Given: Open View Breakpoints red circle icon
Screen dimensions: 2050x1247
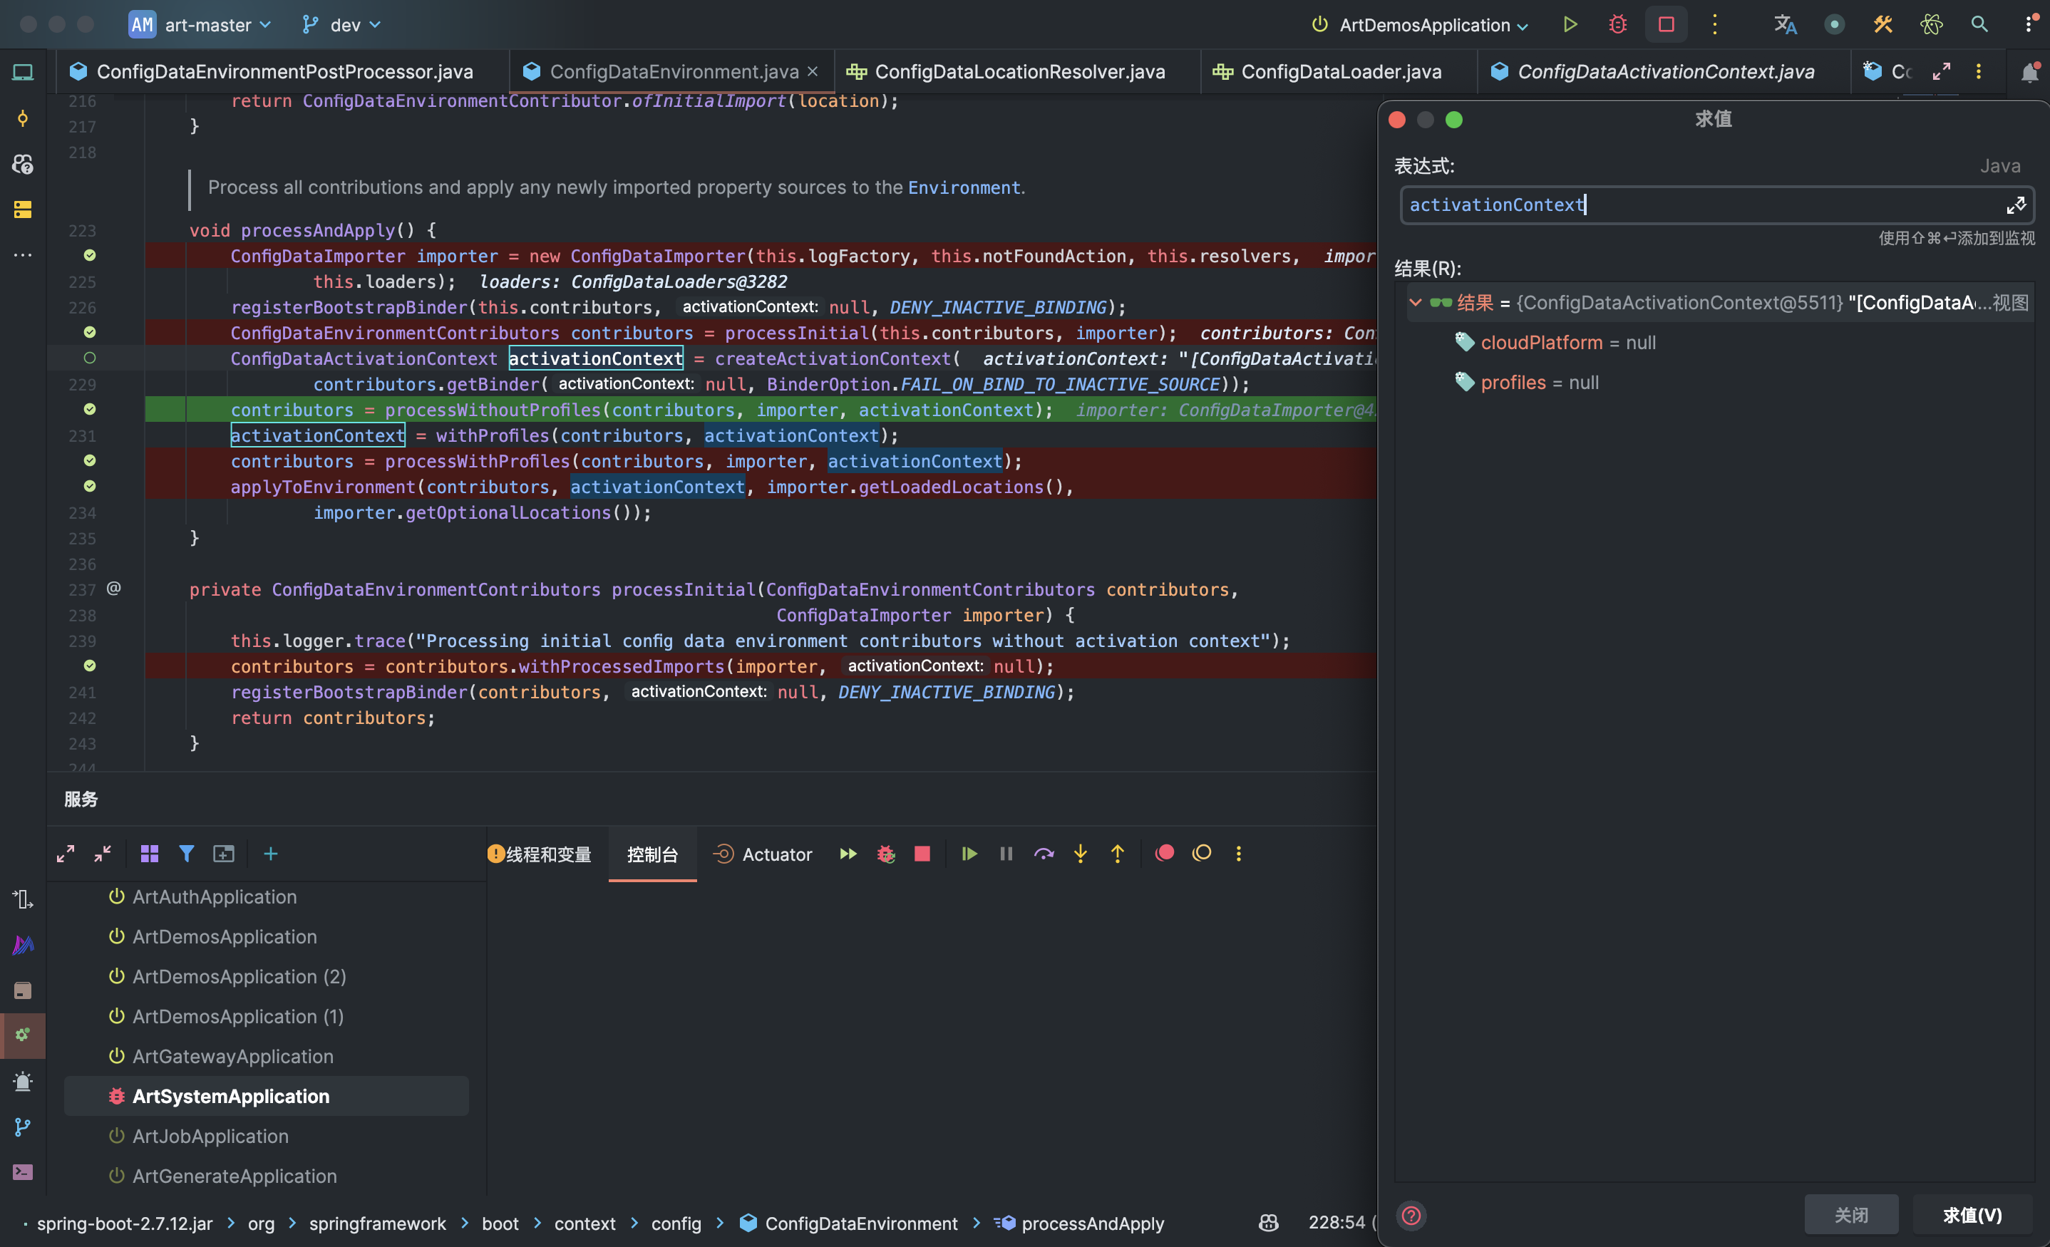Looking at the screenshot, I should pos(1165,853).
